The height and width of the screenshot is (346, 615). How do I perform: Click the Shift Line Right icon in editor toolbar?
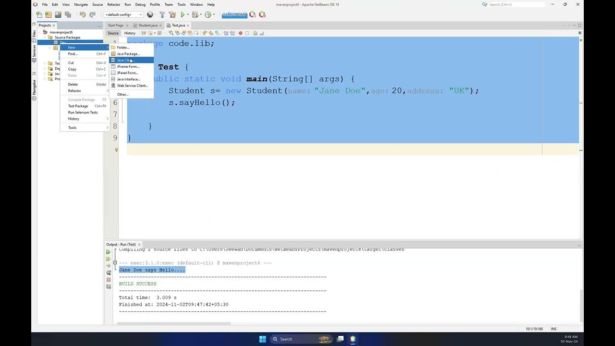(232, 33)
